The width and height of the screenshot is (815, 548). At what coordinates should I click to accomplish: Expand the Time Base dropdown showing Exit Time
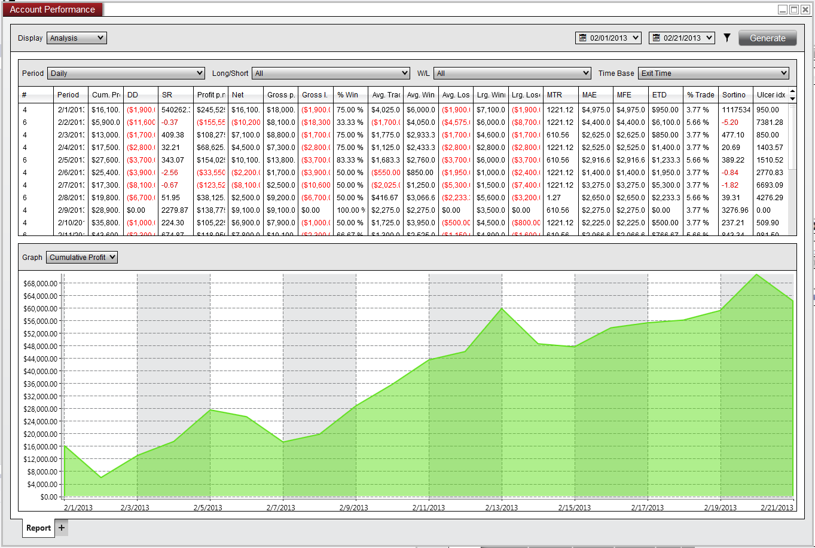[713, 73]
